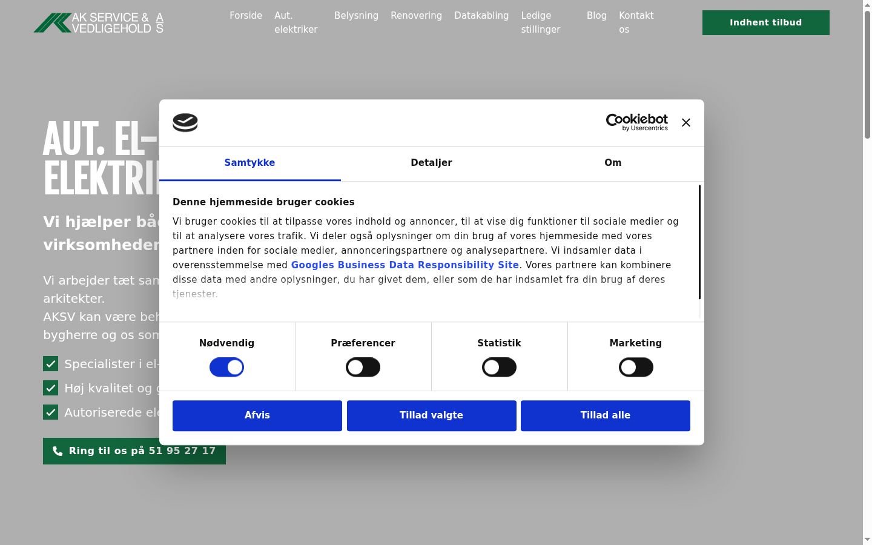The height and width of the screenshot is (545, 872).
Task: Click the 'Præferencer' category label
Action: 363,343
